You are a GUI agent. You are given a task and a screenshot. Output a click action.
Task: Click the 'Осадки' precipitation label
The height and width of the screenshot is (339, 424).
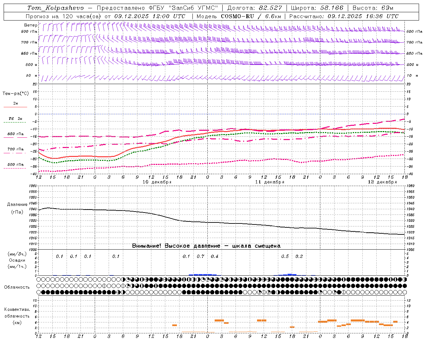click(x=17, y=260)
